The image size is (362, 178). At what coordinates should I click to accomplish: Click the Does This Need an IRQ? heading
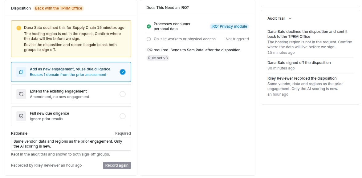(167, 8)
